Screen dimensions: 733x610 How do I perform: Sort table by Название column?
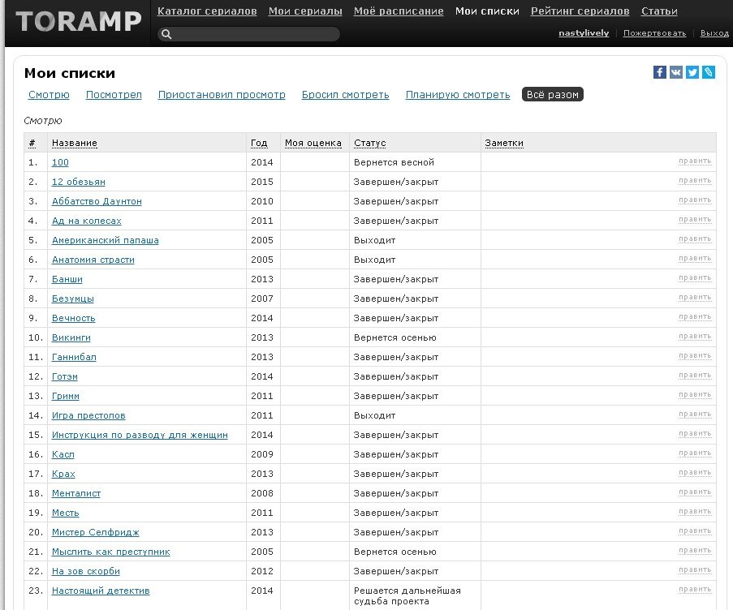point(75,143)
